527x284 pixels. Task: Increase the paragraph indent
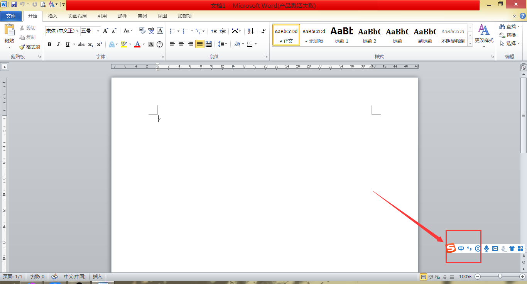[223, 31]
